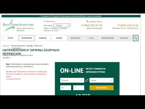Open the Услуги menu item
The height and width of the screenshot is (109, 145).
pyautogui.click(x=10, y=38)
